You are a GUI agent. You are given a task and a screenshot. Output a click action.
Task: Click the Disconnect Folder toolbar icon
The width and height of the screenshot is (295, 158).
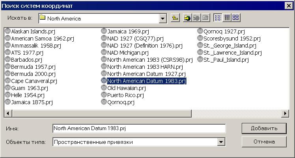(x=196, y=18)
